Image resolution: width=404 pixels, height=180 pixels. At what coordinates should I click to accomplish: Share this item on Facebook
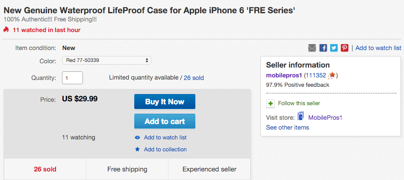(x=323, y=48)
